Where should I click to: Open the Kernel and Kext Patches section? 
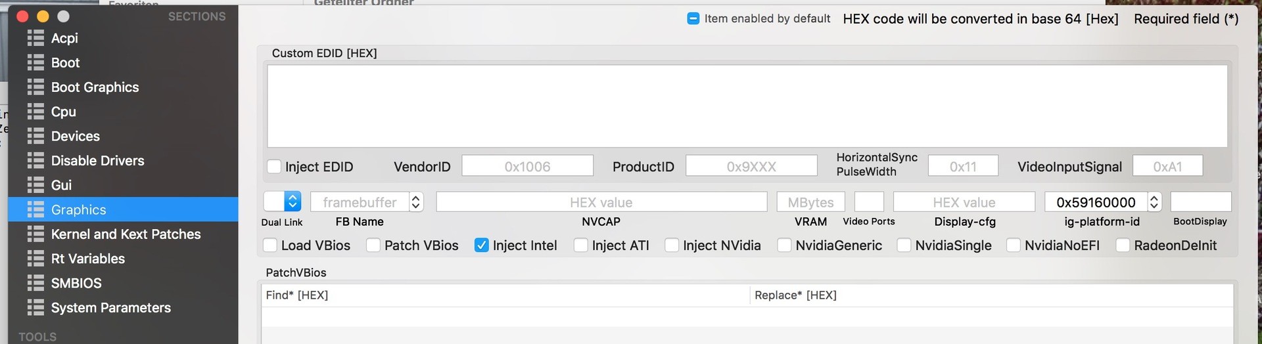click(x=126, y=234)
